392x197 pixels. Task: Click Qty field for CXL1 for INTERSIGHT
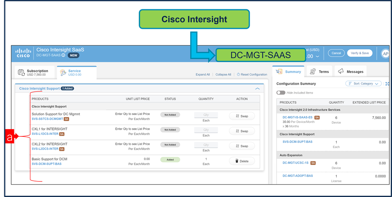point(206,130)
